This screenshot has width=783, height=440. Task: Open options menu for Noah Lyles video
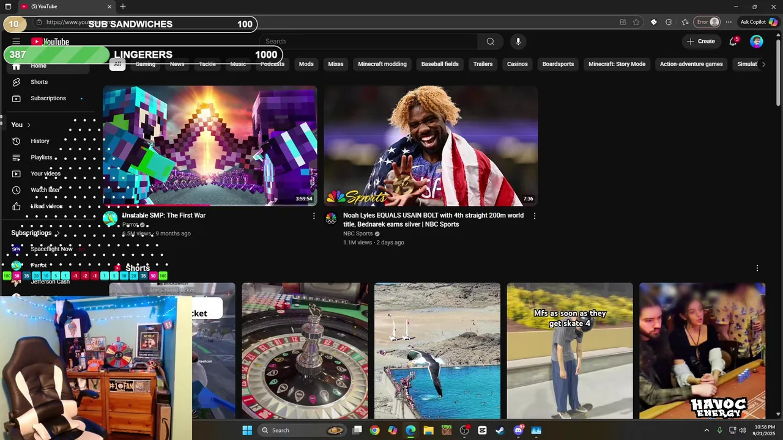click(535, 216)
